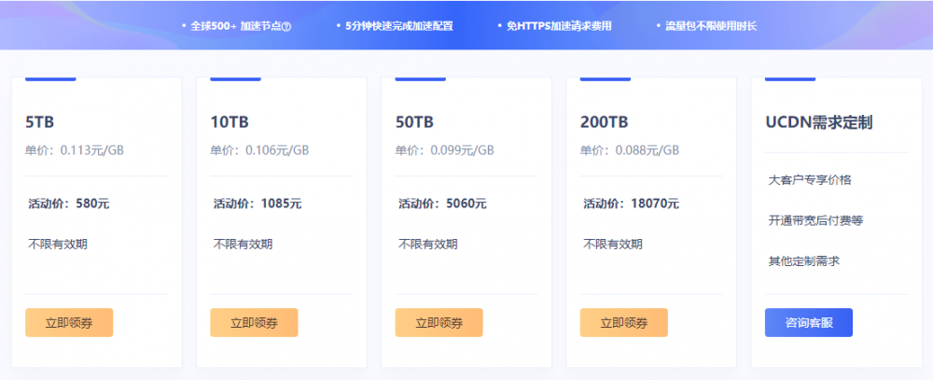The image size is (933, 380).
Task: Click unit price 0.099元/GB
Action: [x=463, y=150]
